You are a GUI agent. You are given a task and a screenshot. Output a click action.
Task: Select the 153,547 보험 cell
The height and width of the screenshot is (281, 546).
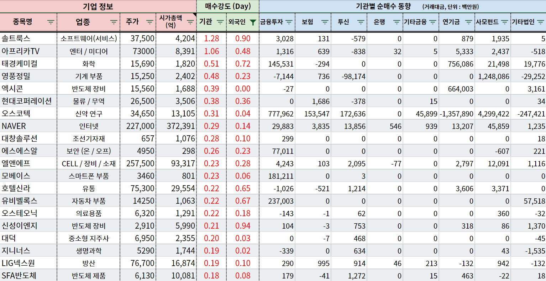[313, 113]
